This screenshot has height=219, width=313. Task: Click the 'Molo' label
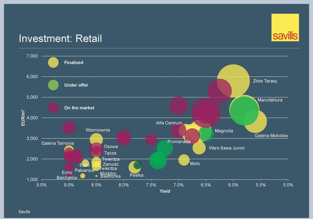(195, 163)
